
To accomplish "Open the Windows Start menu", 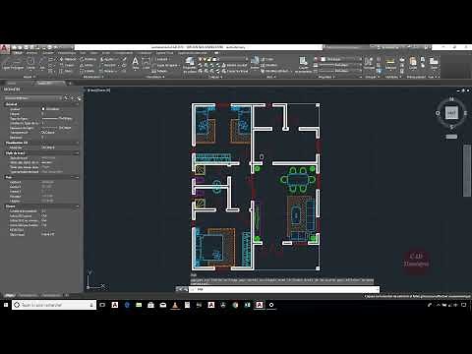I will pyautogui.click(x=6, y=305).
